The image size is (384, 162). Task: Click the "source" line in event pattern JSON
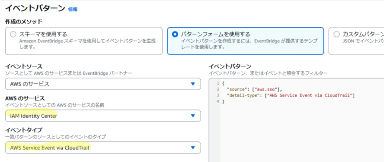pos(254,89)
